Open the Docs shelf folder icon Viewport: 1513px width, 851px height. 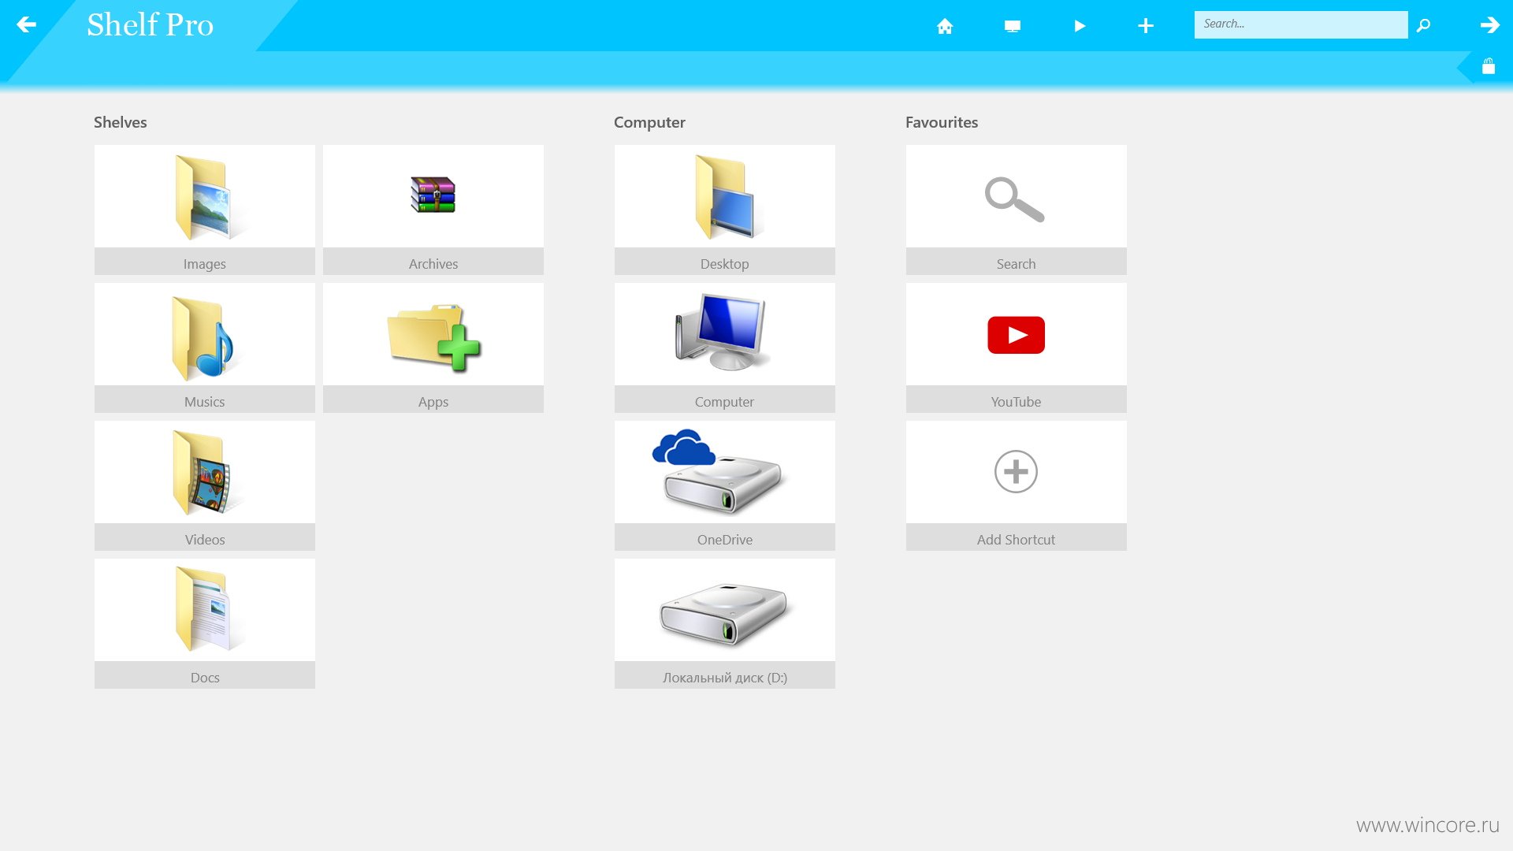[x=208, y=609]
